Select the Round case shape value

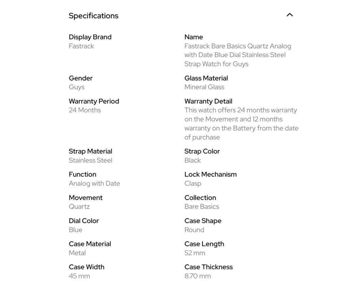(x=194, y=230)
